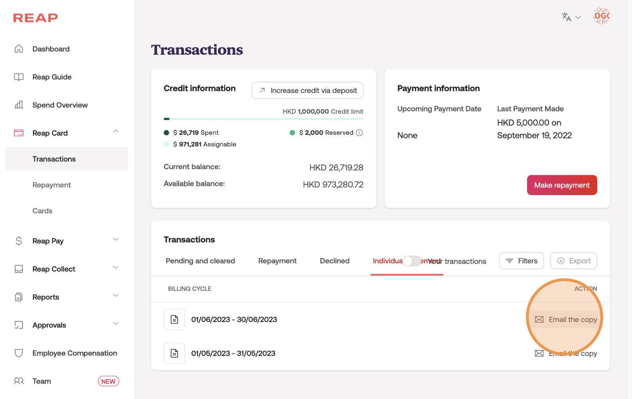Viewport: 632px width, 399px height.
Task: Click the company logo placeholder avatar
Action: click(601, 16)
